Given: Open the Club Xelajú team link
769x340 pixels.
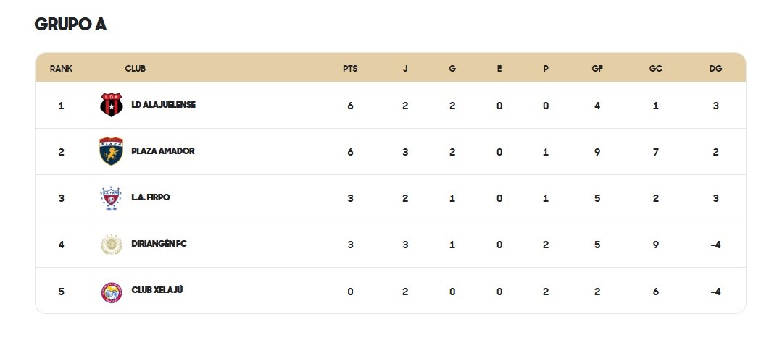Looking at the screenshot, I should (x=157, y=289).
